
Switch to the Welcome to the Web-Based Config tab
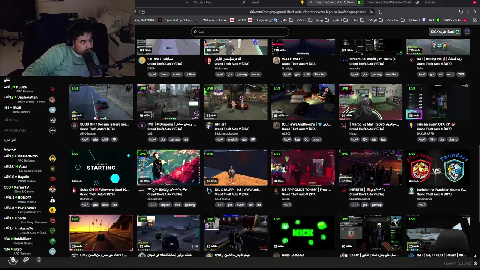click(x=390, y=3)
